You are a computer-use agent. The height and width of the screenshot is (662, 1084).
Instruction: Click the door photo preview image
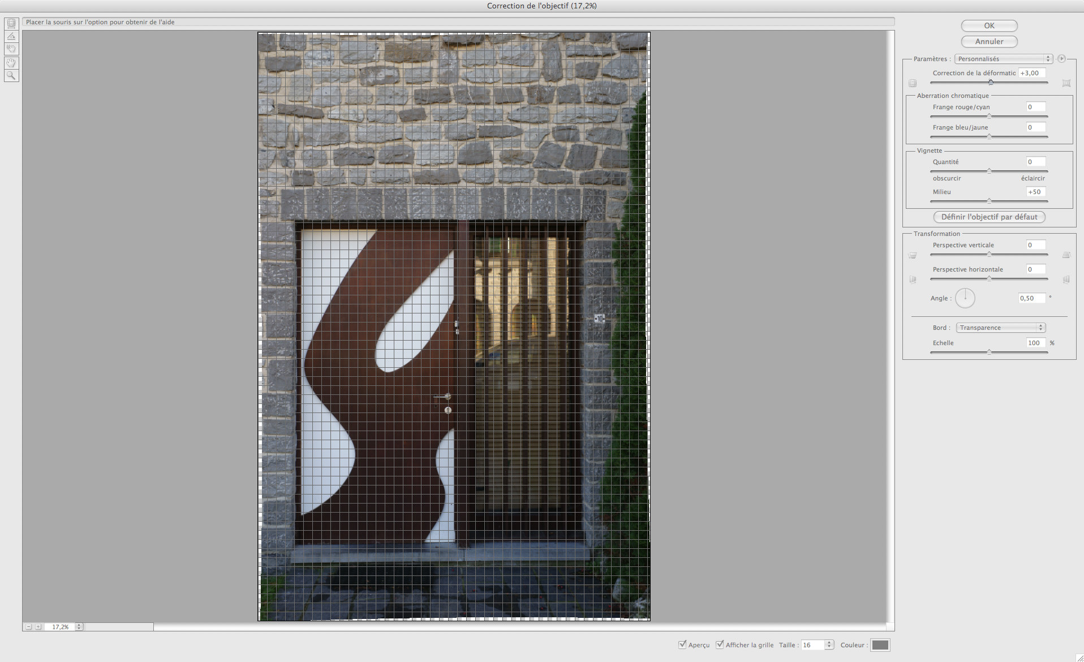point(454,326)
